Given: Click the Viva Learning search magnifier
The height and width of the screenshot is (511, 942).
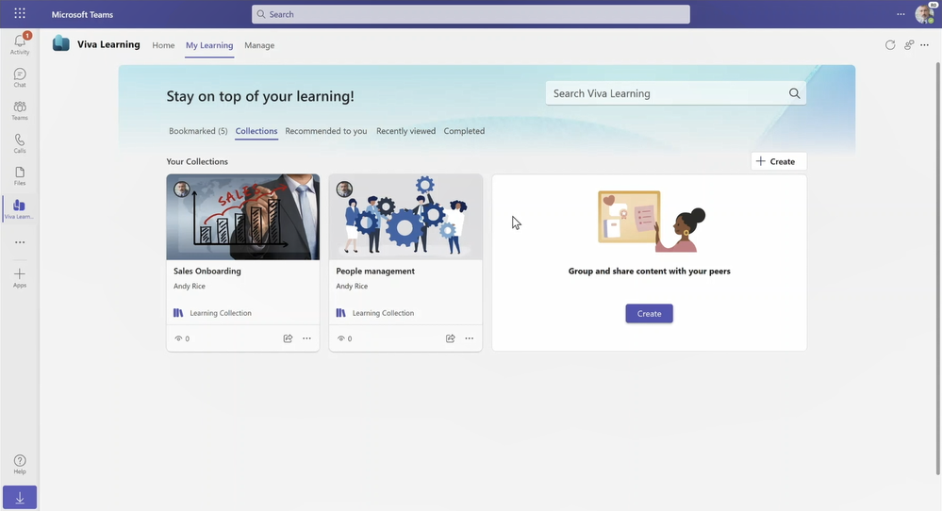Looking at the screenshot, I should (x=794, y=93).
